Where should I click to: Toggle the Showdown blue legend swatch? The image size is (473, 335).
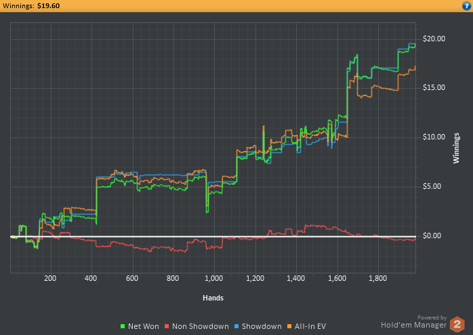click(x=236, y=326)
